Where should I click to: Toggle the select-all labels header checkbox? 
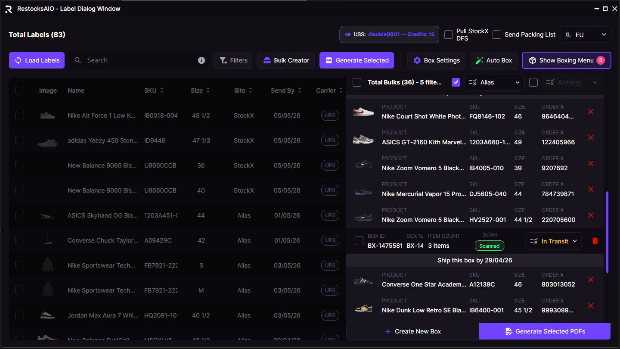click(x=20, y=90)
